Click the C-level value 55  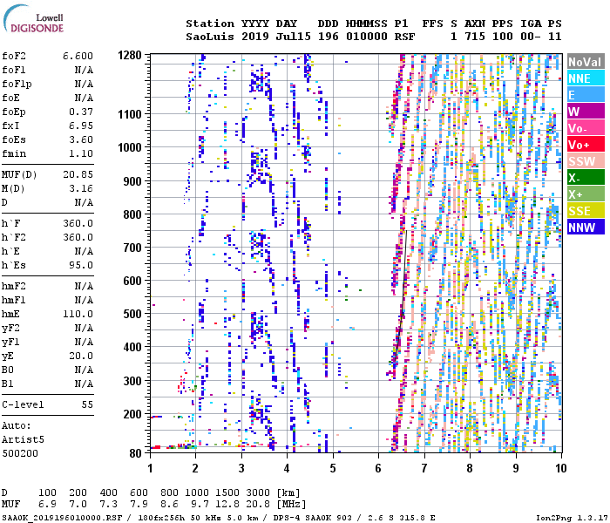point(87,404)
